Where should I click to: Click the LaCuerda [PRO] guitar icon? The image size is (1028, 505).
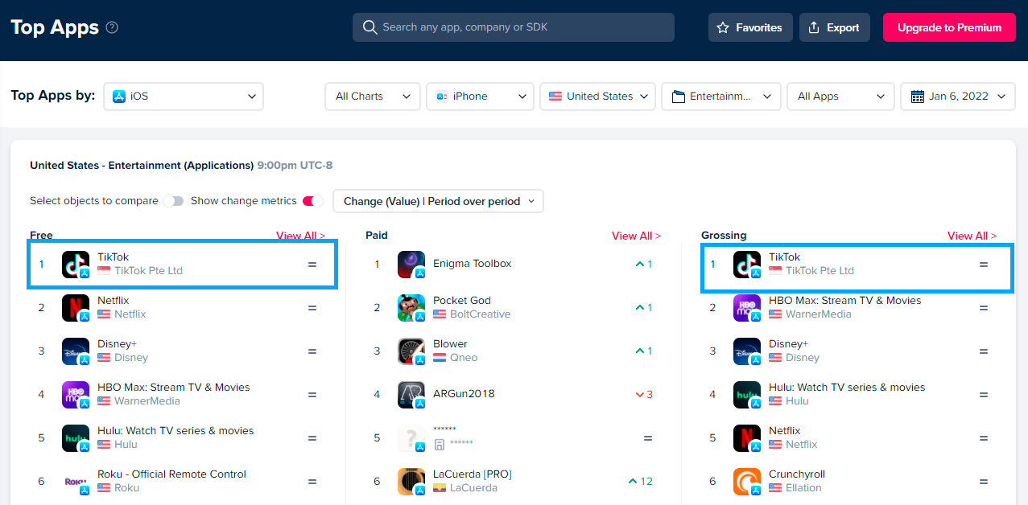tap(411, 482)
